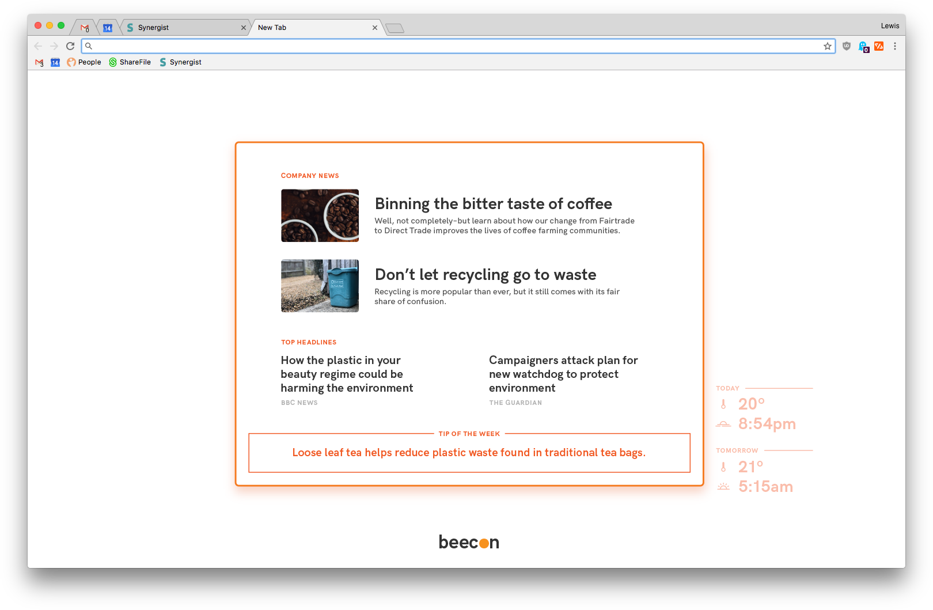Open a new tab with the tab button
This screenshot has width=933, height=610.
[x=395, y=28]
